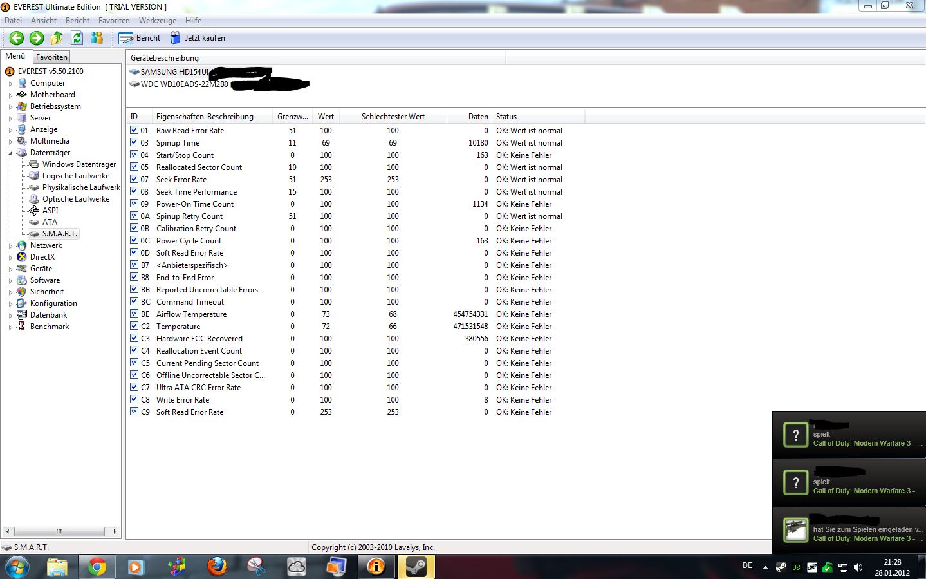Expand the Motherboard tree node
The width and height of the screenshot is (926, 579).
click(10, 95)
